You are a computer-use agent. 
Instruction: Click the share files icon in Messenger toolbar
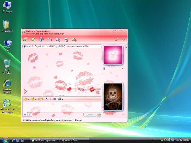(33, 39)
